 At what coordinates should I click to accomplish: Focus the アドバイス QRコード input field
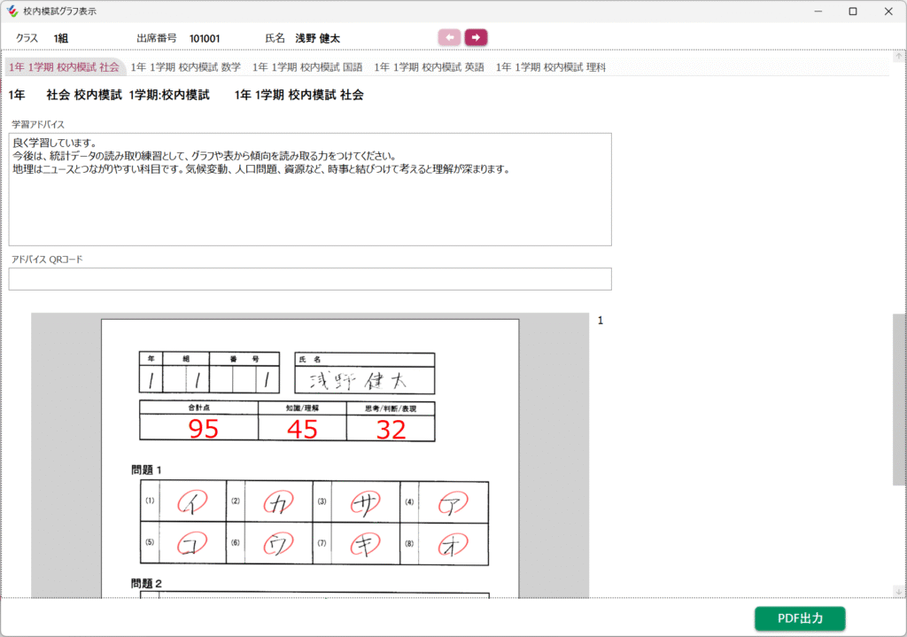click(x=310, y=279)
